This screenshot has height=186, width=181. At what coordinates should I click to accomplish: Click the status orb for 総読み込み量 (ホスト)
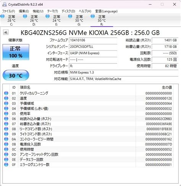6,119
